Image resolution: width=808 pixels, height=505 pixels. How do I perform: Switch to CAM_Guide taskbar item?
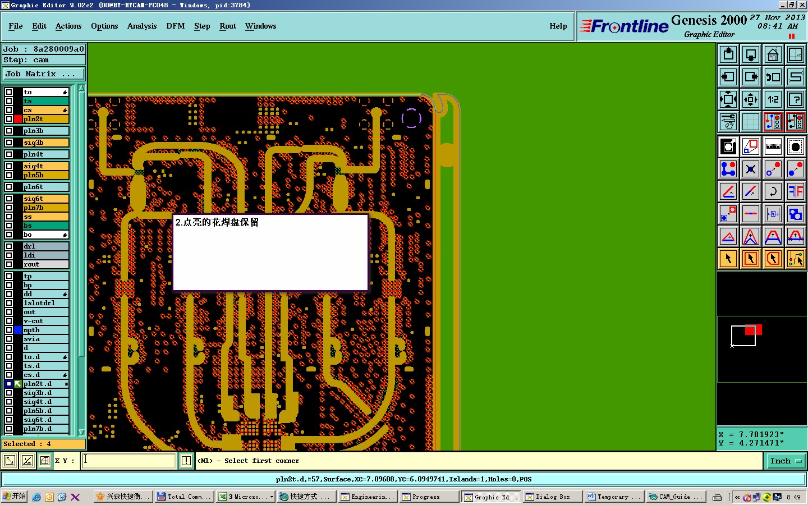point(676,497)
